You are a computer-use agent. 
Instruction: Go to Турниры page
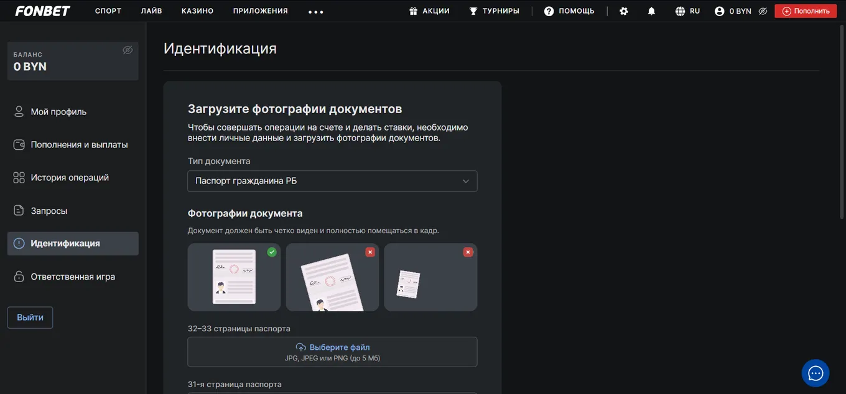[x=501, y=11]
